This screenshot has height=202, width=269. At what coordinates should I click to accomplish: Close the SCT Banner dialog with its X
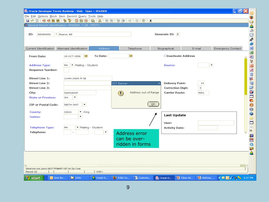tap(159, 83)
